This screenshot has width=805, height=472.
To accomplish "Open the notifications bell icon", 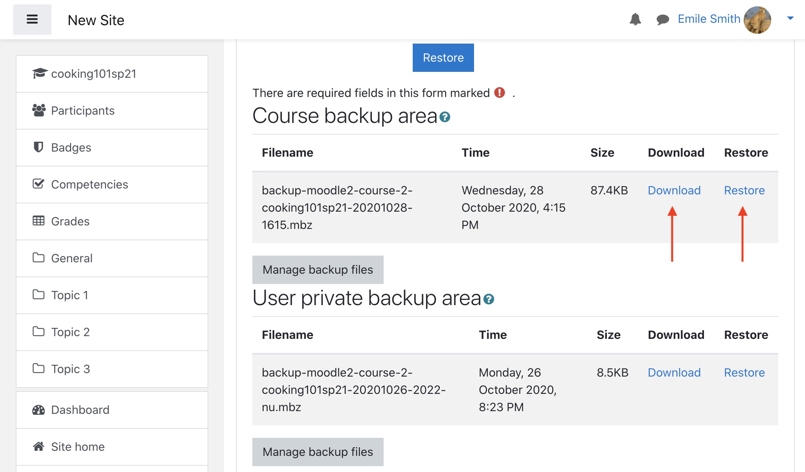I will (x=635, y=19).
